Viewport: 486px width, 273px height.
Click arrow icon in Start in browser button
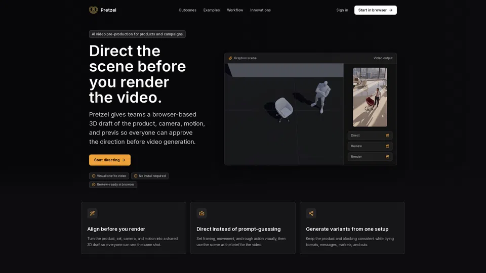click(391, 10)
